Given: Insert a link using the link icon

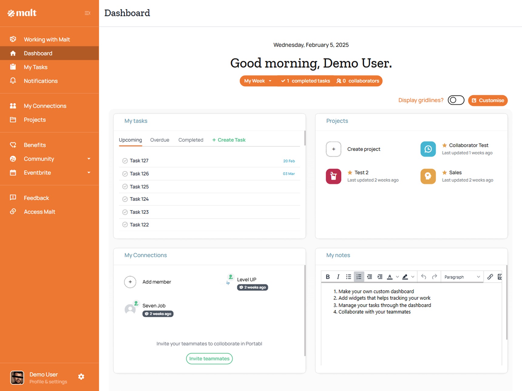Looking at the screenshot, I should coord(490,277).
